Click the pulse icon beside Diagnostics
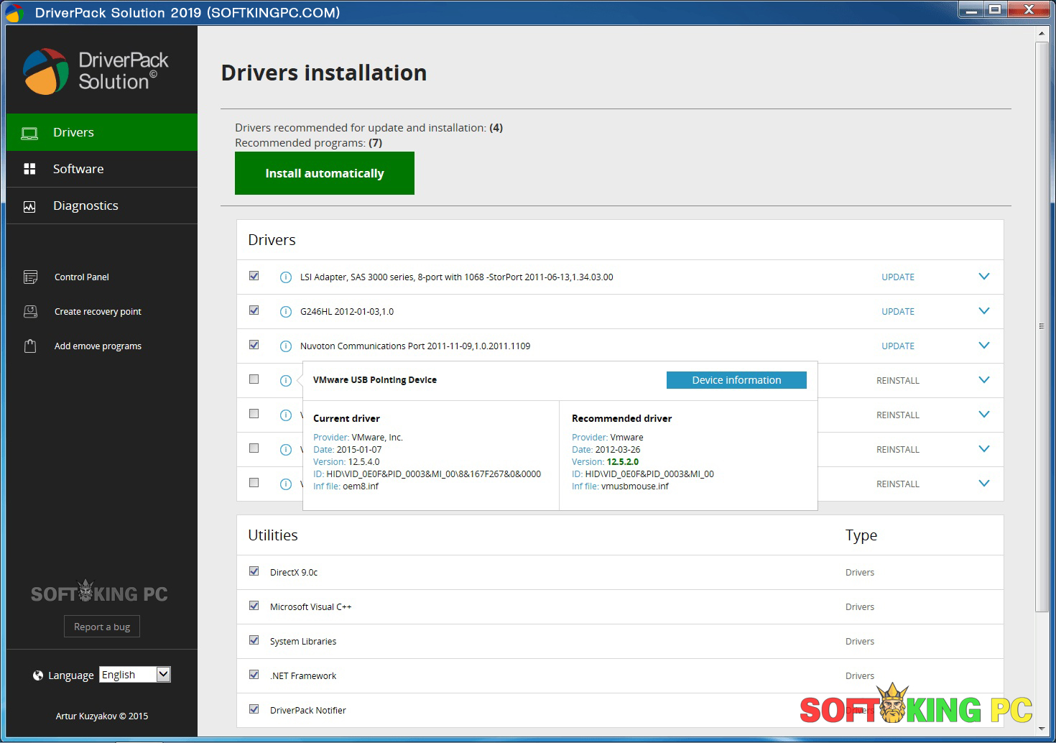This screenshot has height=743, width=1056. [x=29, y=206]
